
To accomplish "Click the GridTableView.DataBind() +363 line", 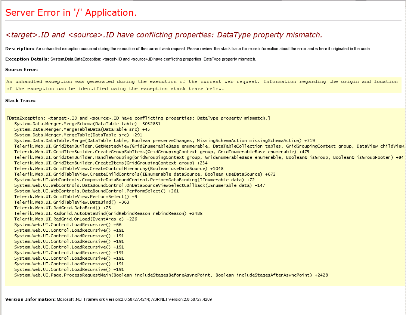I will pyautogui.click(x=71, y=202).
